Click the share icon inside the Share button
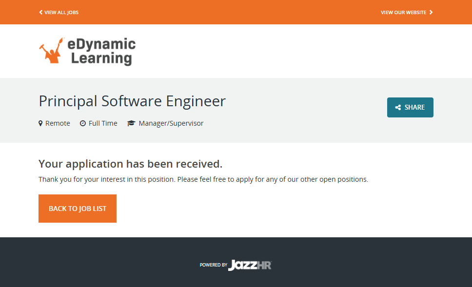The width and height of the screenshot is (472, 287). (x=398, y=108)
